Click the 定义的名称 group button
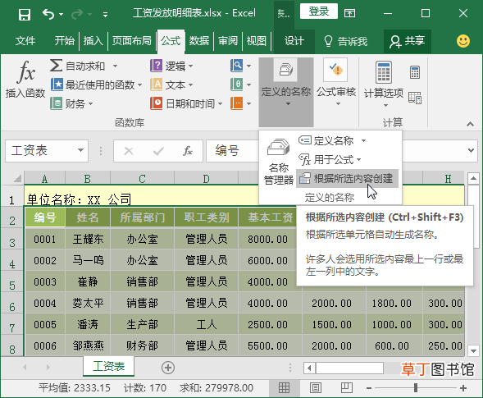 pos(286,92)
